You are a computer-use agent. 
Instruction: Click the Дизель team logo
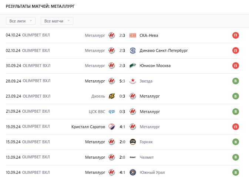pyautogui.click(x=112, y=96)
